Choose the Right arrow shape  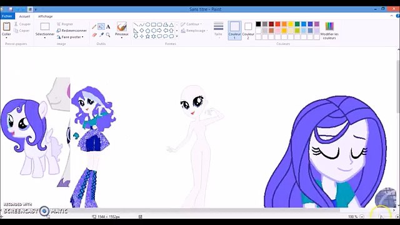coord(159,31)
